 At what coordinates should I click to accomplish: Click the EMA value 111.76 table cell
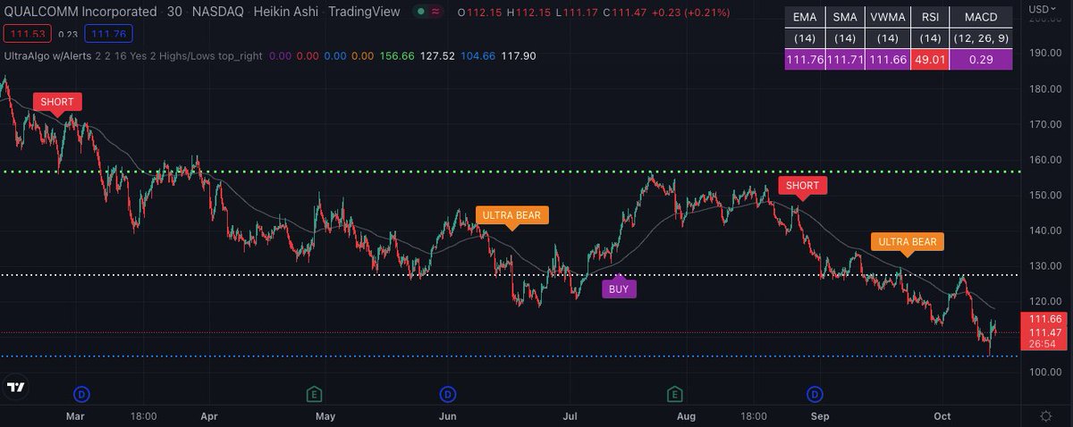(x=803, y=60)
